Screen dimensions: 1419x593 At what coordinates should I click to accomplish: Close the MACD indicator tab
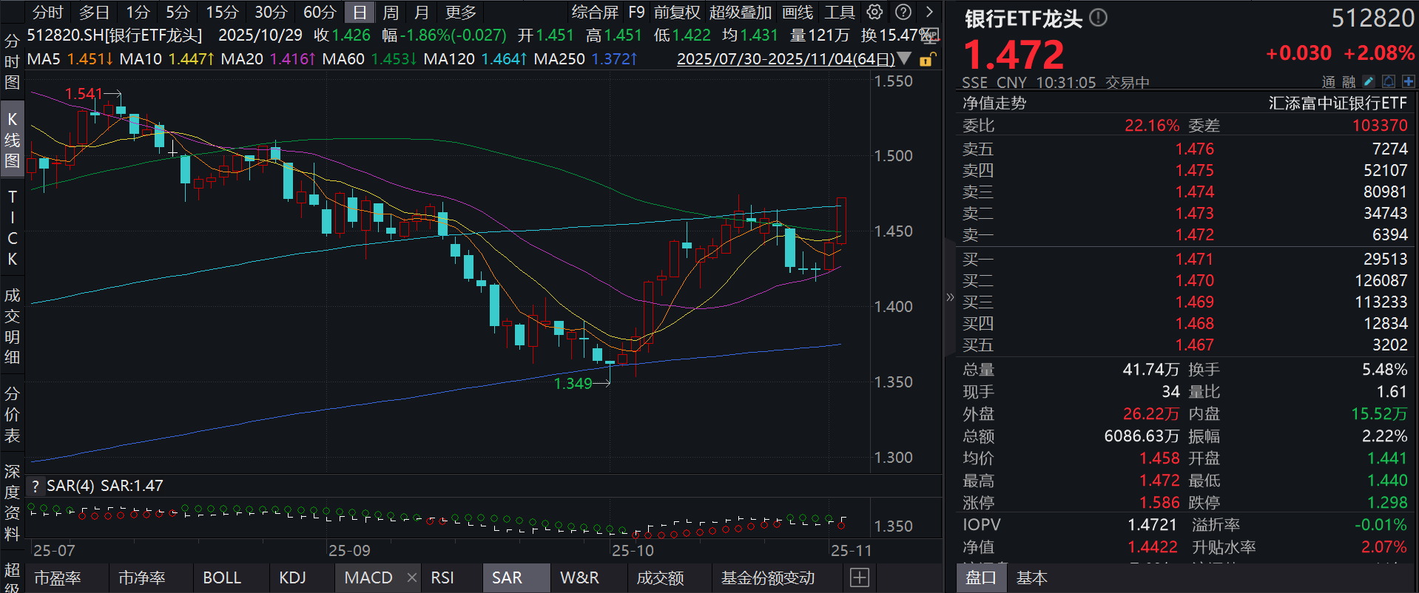(412, 577)
